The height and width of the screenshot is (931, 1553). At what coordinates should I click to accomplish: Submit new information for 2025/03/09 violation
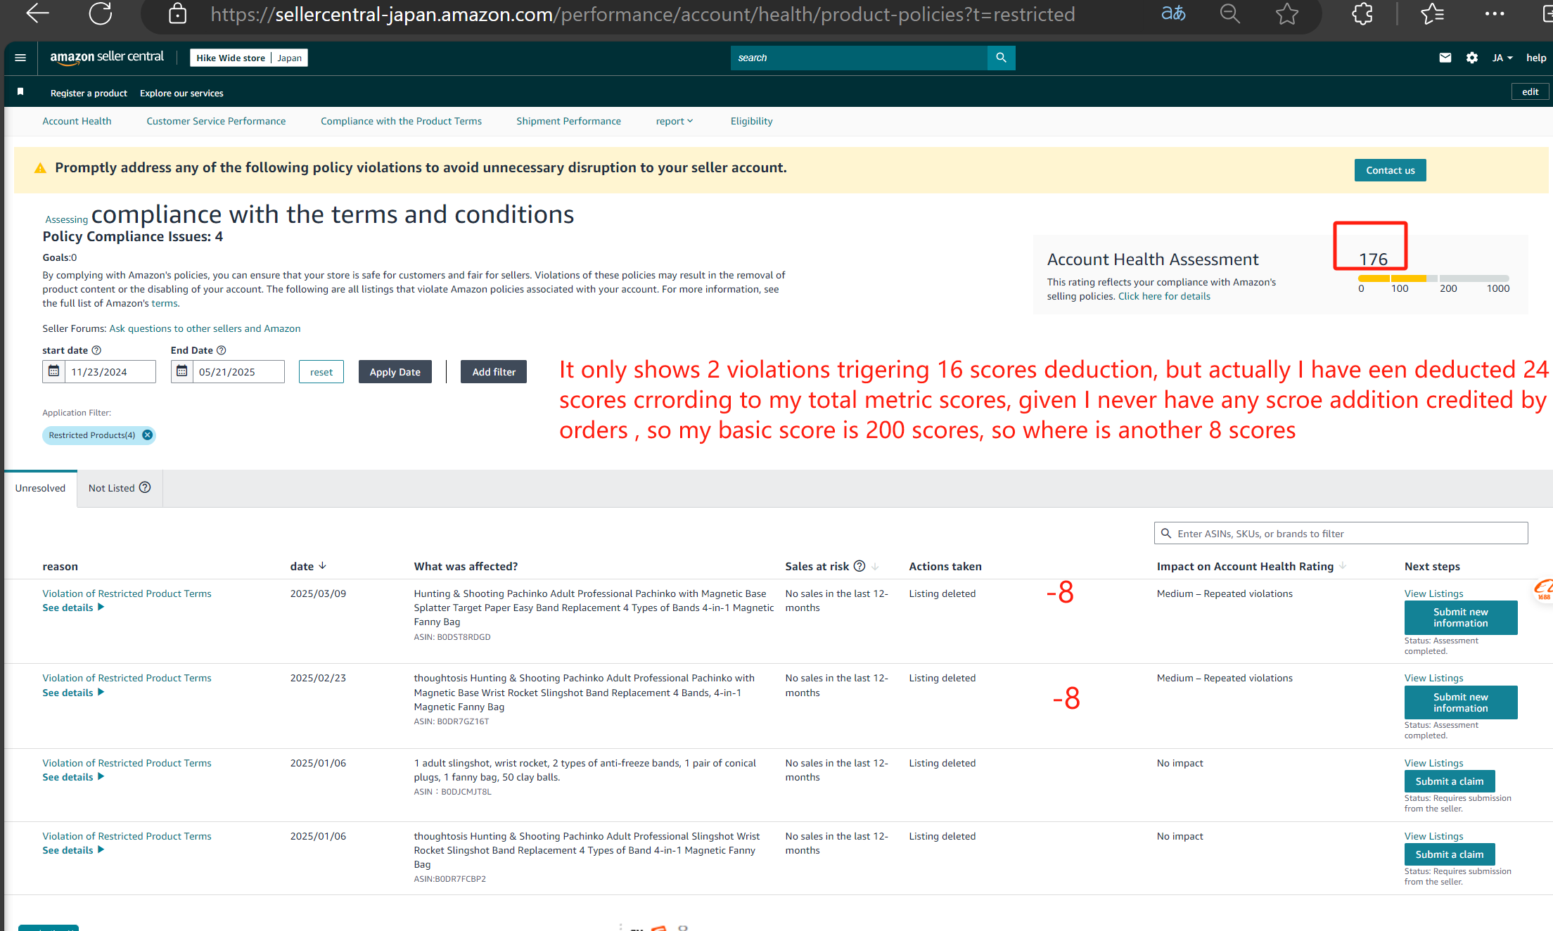pyautogui.click(x=1460, y=617)
